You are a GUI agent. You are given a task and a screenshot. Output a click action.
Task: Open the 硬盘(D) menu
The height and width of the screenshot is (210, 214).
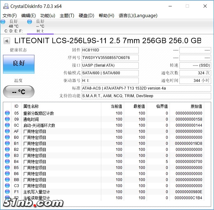pyautogui.click(x=86, y=16)
